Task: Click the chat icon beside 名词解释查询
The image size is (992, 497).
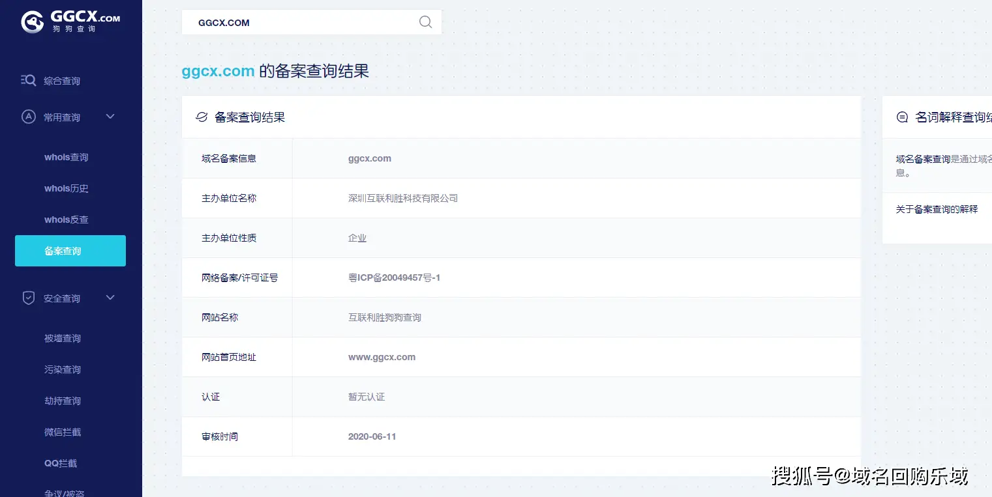Action: coord(903,117)
